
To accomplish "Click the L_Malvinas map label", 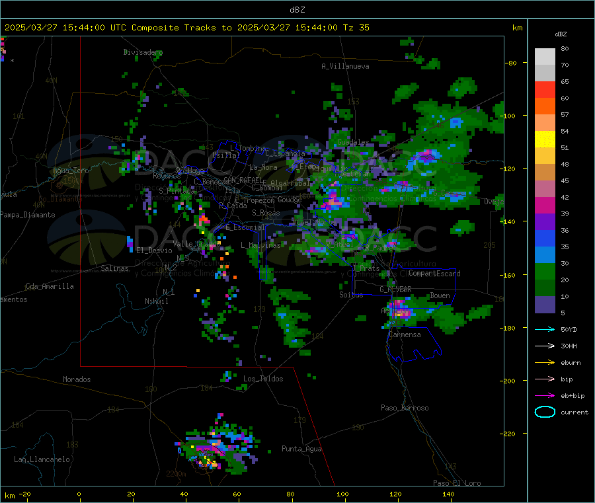I will click(x=260, y=245).
